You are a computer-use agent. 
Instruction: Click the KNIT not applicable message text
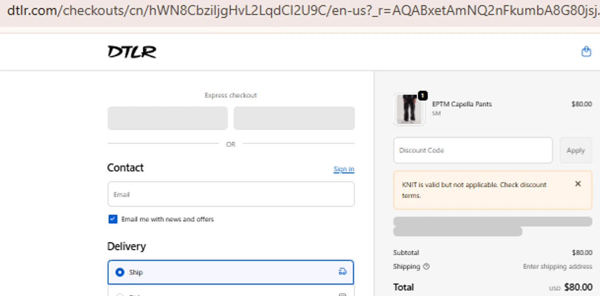474,190
